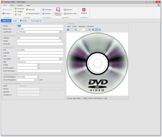
Task: Open the ellipsis button for Gruppe
Action: pyautogui.click(x=62, y=41)
